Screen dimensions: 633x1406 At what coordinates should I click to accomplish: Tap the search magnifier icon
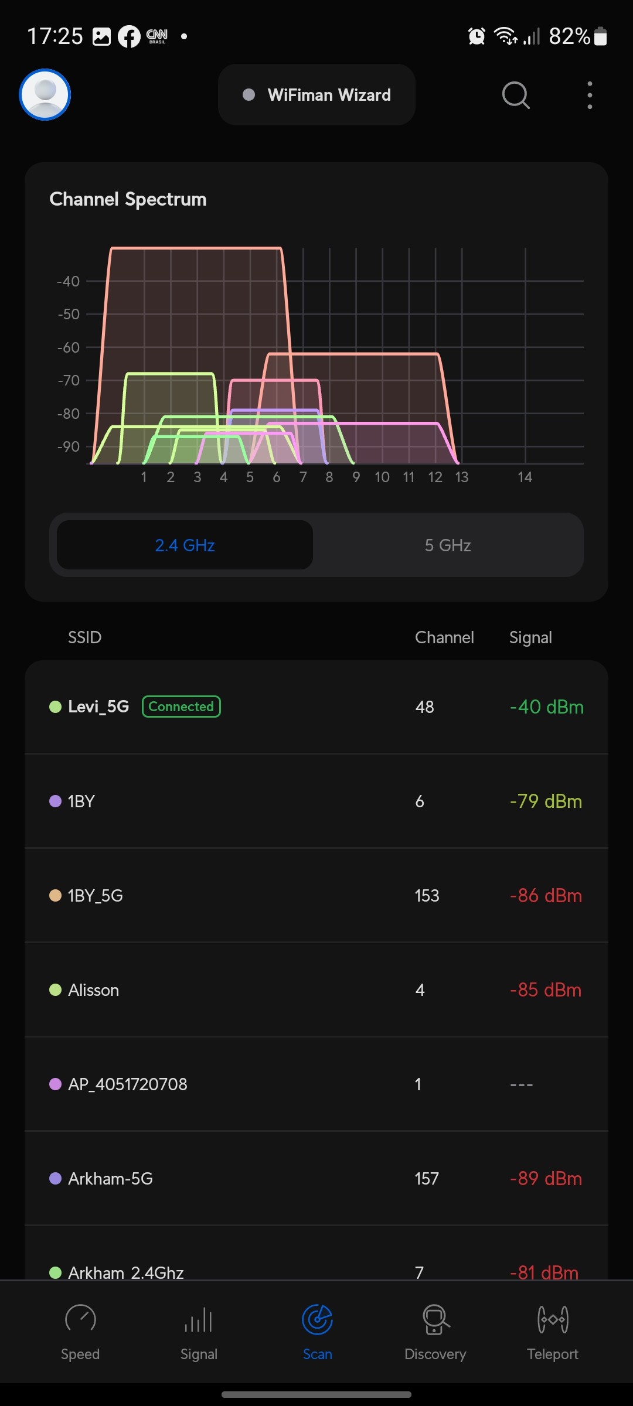tap(516, 95)
